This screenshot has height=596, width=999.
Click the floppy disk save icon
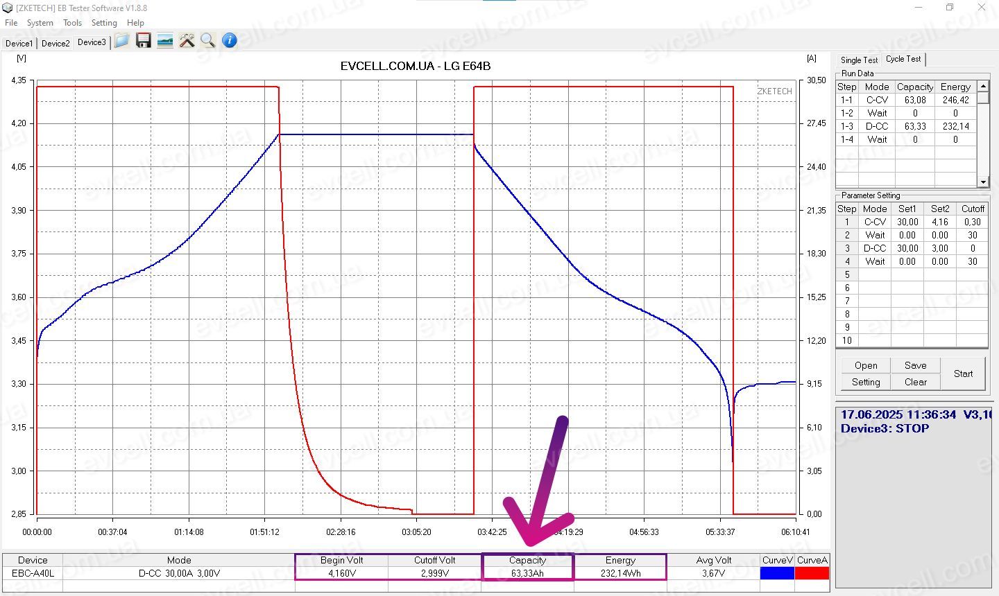144,41
